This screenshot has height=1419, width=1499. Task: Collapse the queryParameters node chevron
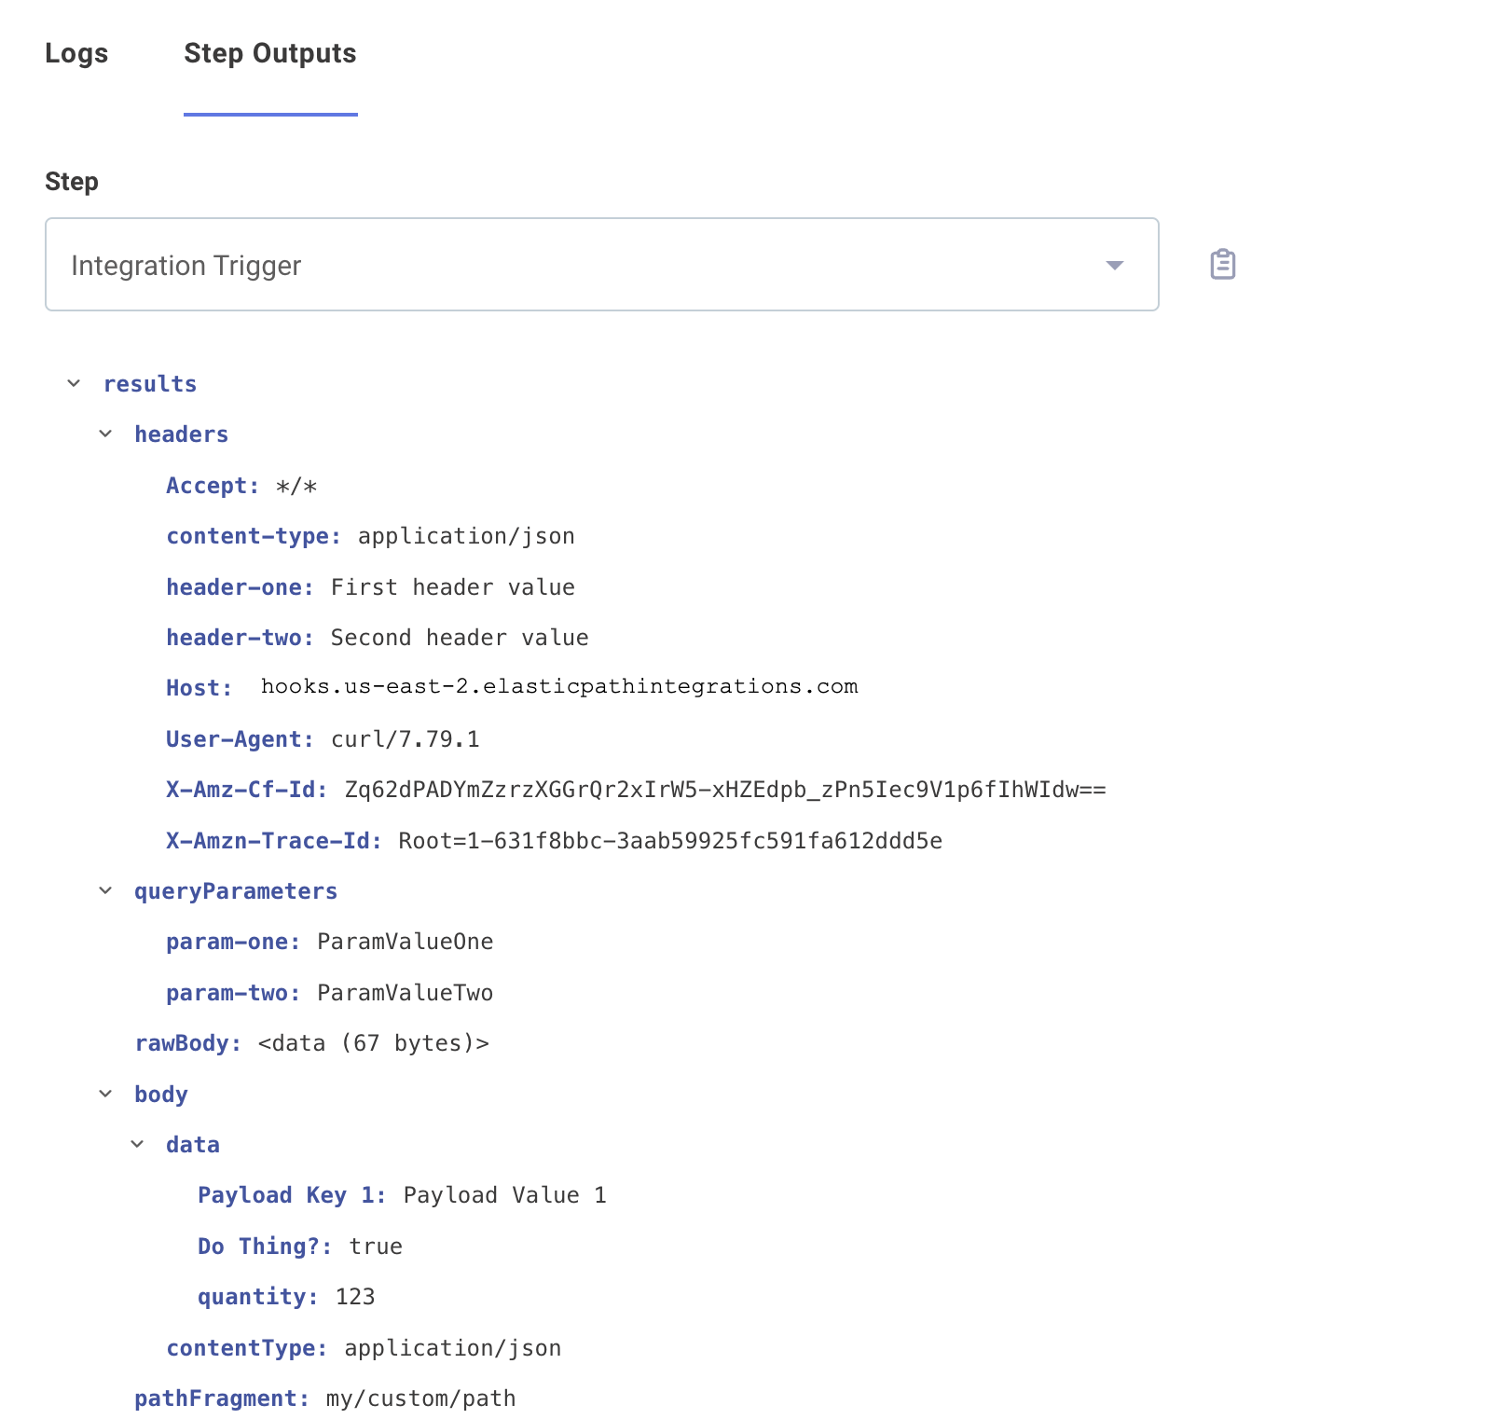coord(105,890)
